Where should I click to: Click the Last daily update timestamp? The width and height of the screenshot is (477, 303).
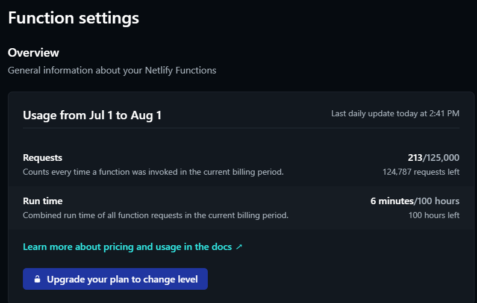pos(395,113)
